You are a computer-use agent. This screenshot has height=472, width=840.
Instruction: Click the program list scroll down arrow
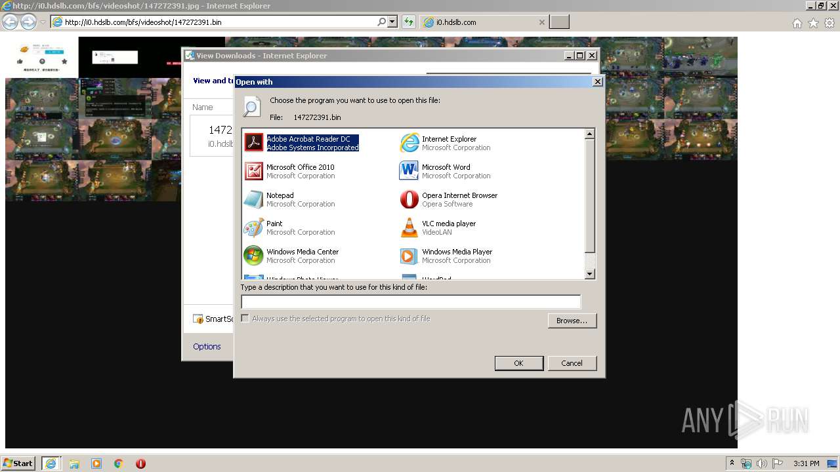coord(589,274)
